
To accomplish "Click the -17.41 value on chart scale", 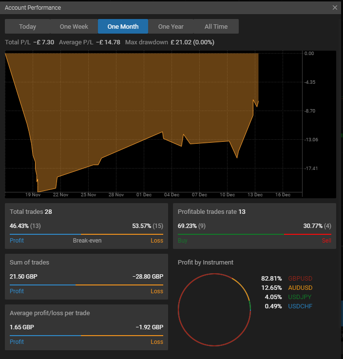I will point(311,169).
